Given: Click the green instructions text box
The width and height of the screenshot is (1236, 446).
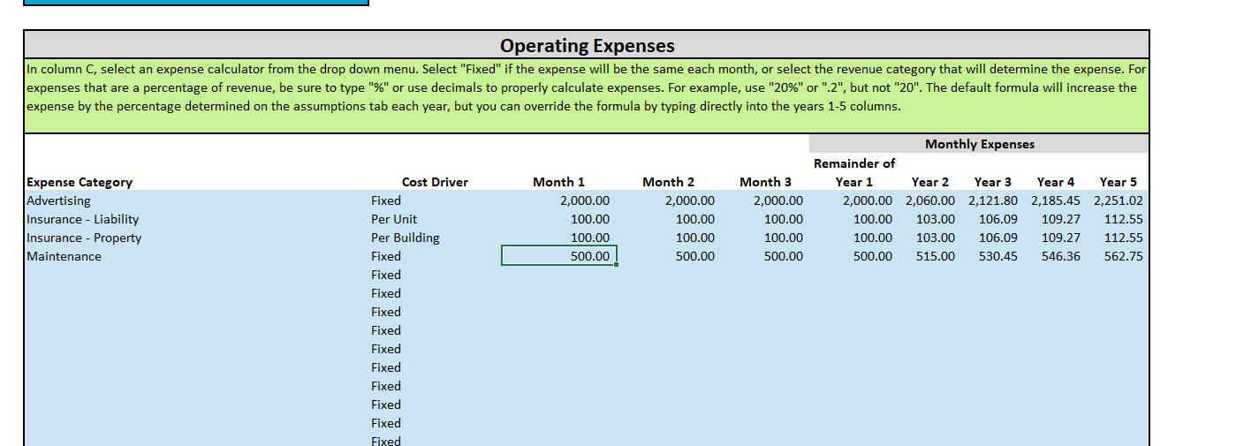Looking at the screenshot, I should pos(587,96).
